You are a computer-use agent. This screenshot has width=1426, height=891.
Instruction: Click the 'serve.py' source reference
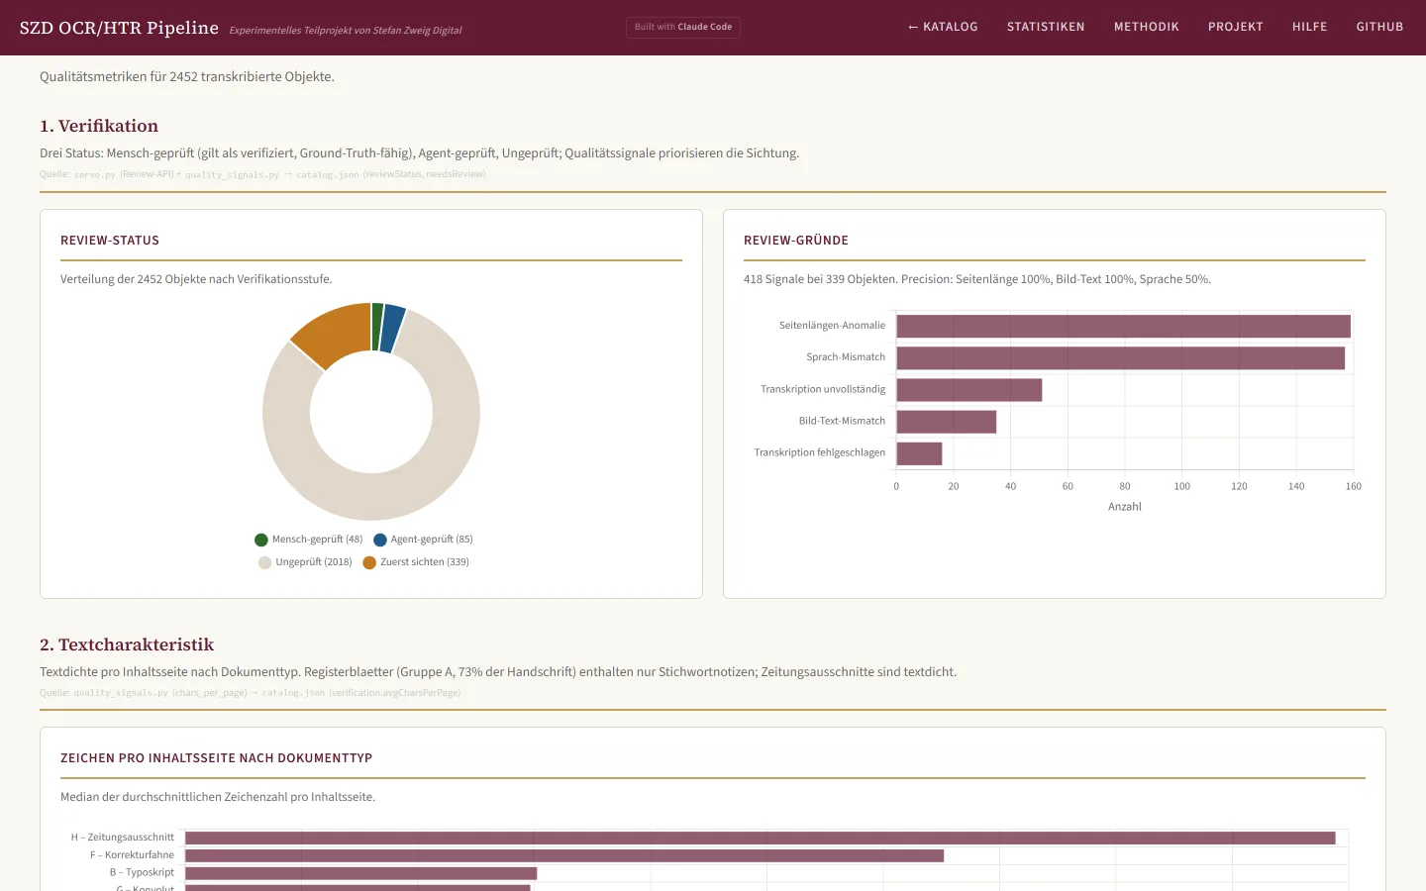tap(95, 174)
